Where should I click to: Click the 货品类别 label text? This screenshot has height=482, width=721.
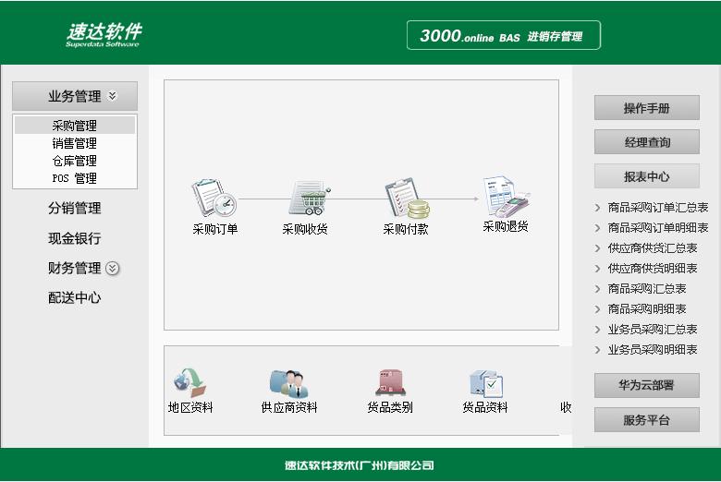pyautogui.click(x=390, y=407)
